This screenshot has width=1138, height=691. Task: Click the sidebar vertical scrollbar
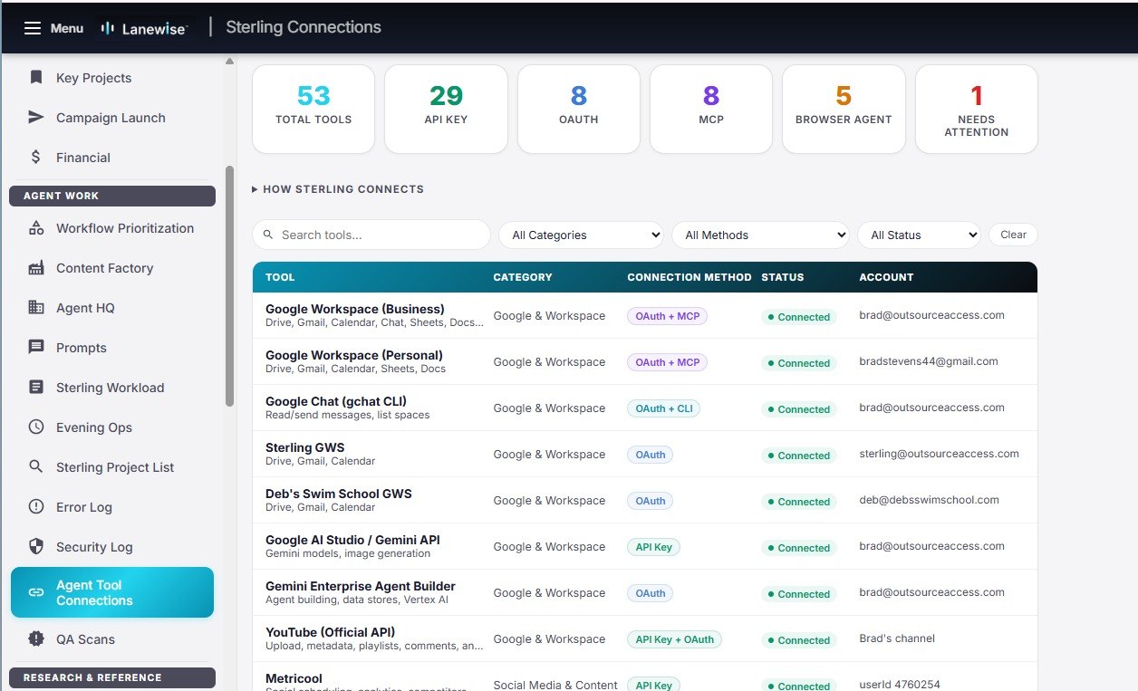(229, 285)
